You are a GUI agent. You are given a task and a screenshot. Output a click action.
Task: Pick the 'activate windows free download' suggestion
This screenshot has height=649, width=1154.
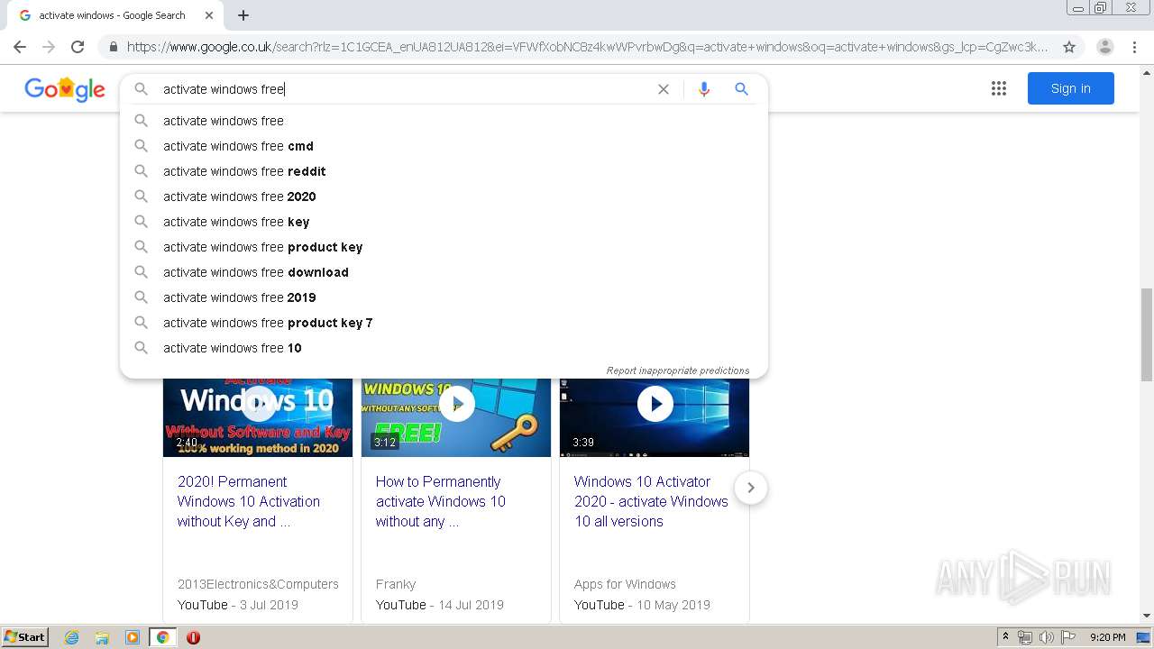(444, 272)
